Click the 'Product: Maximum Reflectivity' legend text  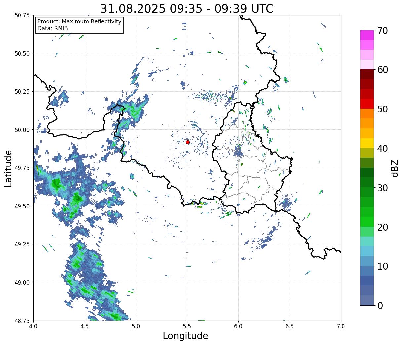tap(79, 21)
